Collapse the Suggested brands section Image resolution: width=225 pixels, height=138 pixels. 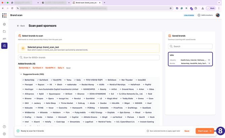[21, 74]
